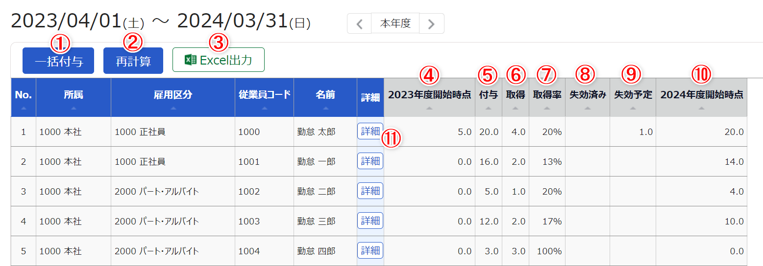Go to next fiscal year arrow

[432, 23]
